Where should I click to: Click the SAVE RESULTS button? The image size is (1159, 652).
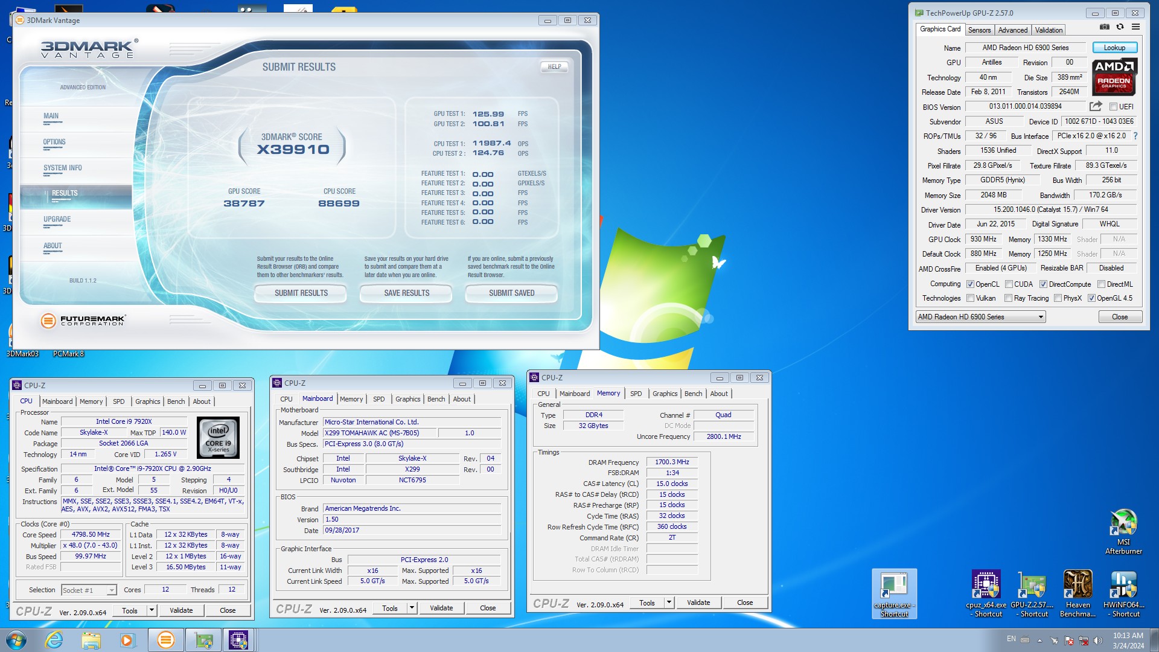pos(406,293)
